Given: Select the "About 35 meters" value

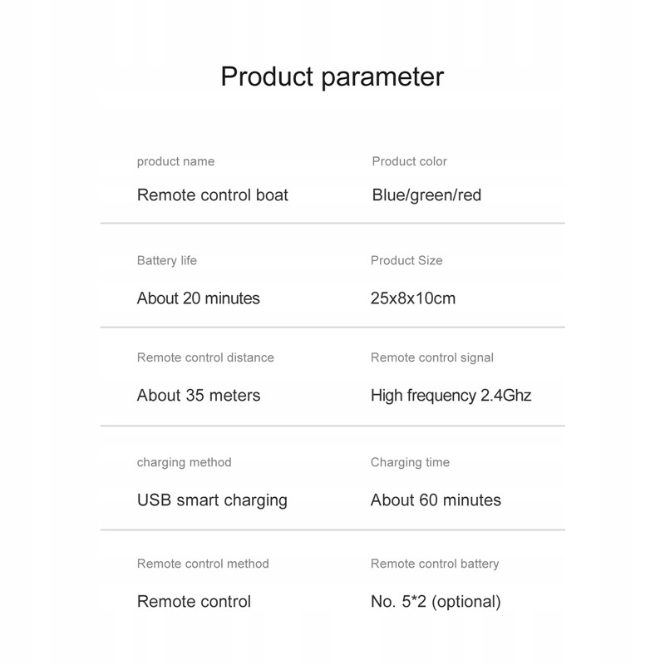Looking at the screenshot, I should click(199, 395).
